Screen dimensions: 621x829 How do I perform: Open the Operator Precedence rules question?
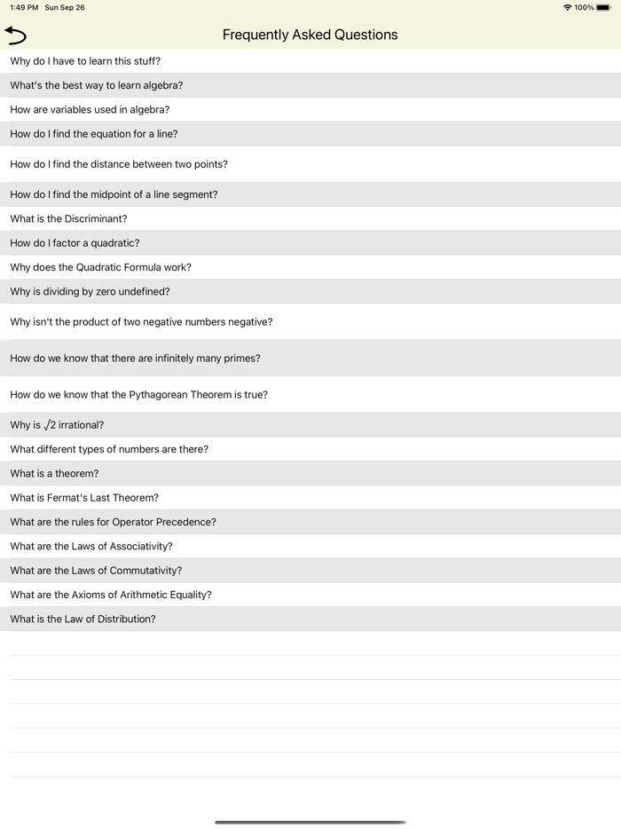[x=113, y=522]
